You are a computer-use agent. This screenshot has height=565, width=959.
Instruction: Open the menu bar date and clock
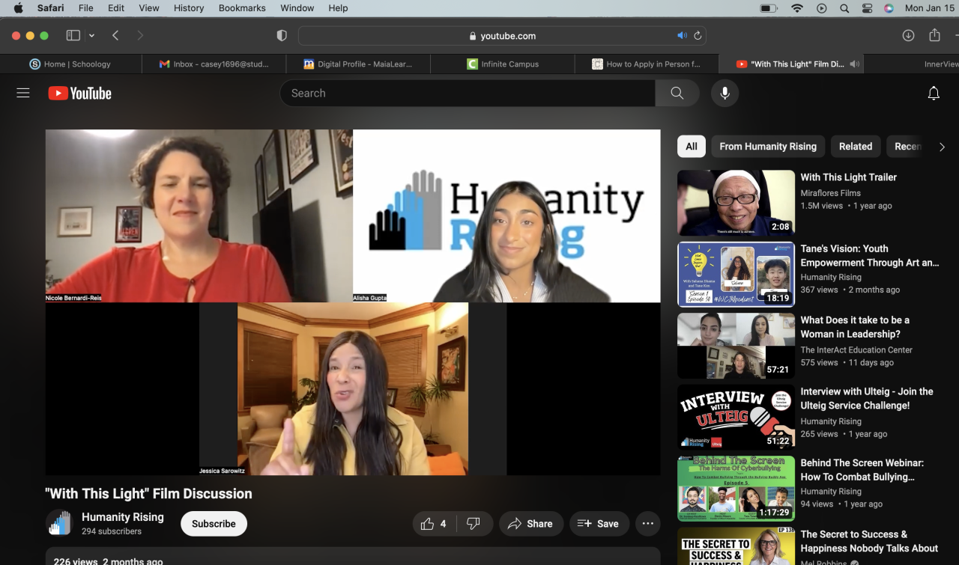point(931,8)
